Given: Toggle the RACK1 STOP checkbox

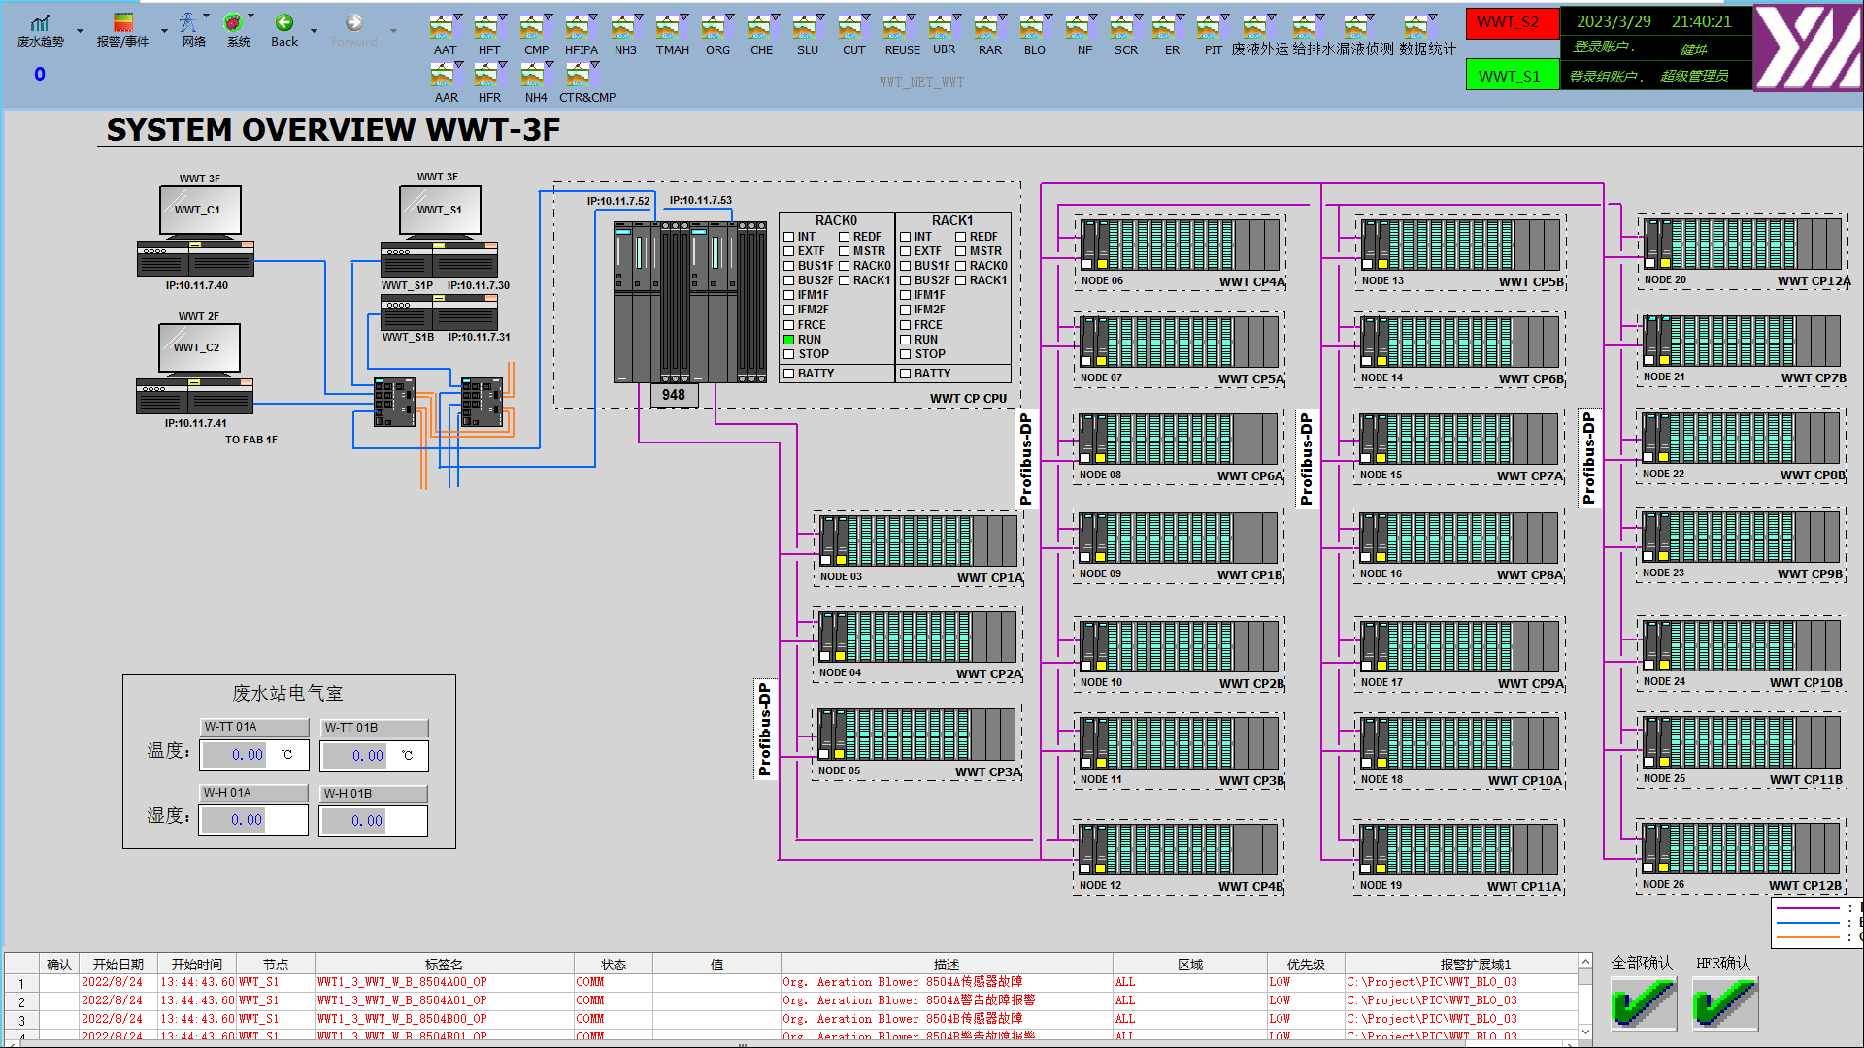Looking at the screenshot, I should 906,354.
